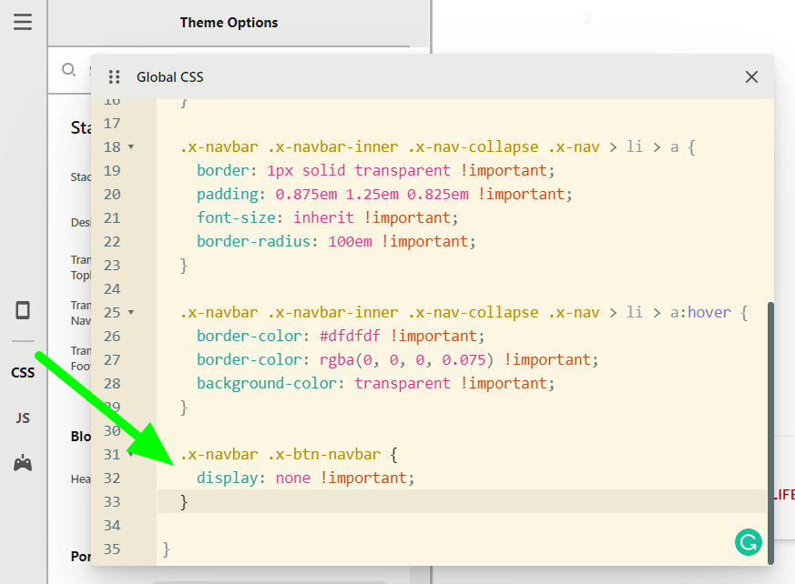The height and width of the screenshot is (584, 795).
Task: Collapse the a:hover rule at line 25
Action: 131,313
